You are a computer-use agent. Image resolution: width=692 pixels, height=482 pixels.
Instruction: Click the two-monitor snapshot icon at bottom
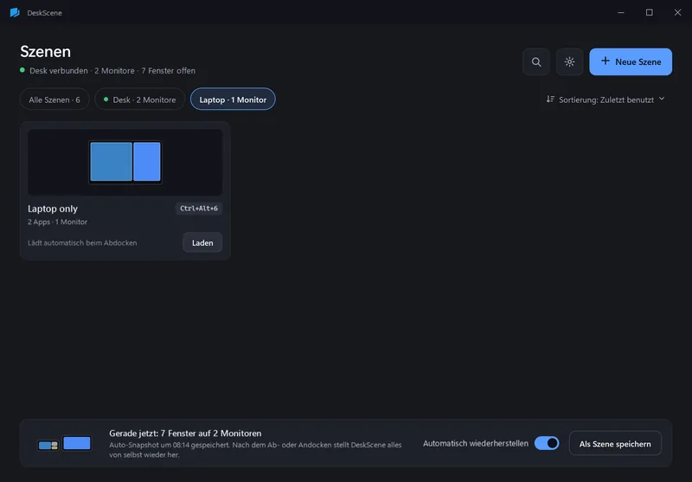tap(64, 443)
